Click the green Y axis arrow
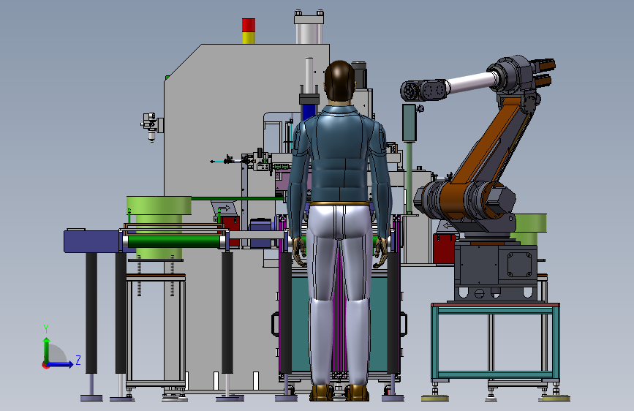 (47, 350)
